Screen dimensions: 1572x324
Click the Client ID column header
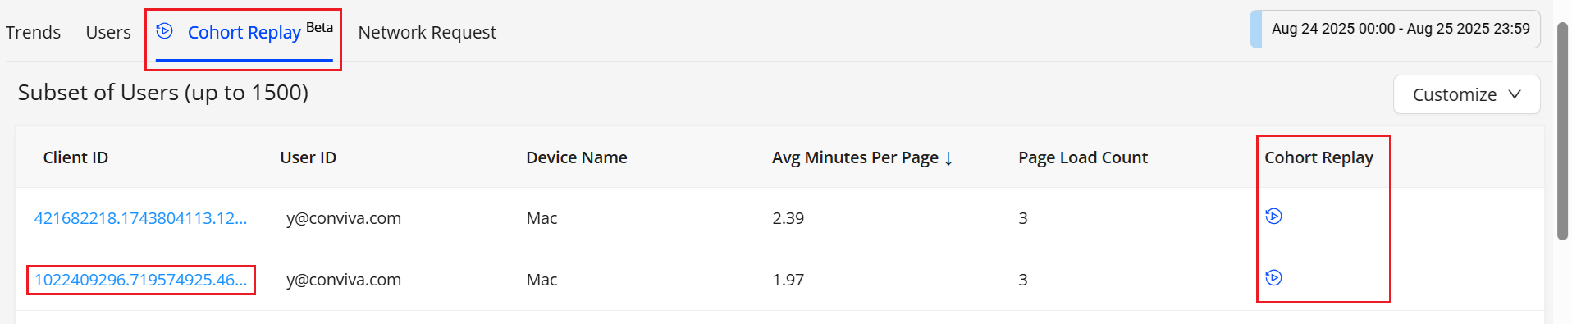(x=75, y=157)
